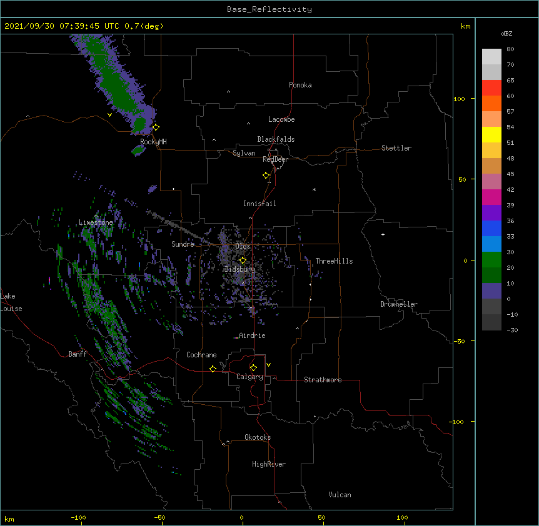Pick the magenta 42 dBZ legend color
539x526 pixels.
[491, 197]
